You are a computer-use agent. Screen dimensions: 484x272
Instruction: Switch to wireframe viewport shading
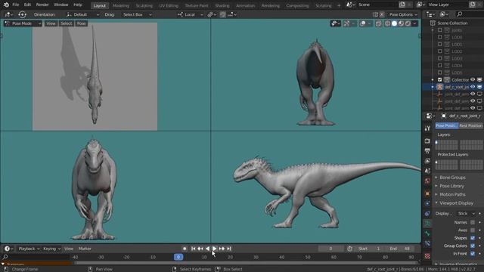[x=387, y=23]
